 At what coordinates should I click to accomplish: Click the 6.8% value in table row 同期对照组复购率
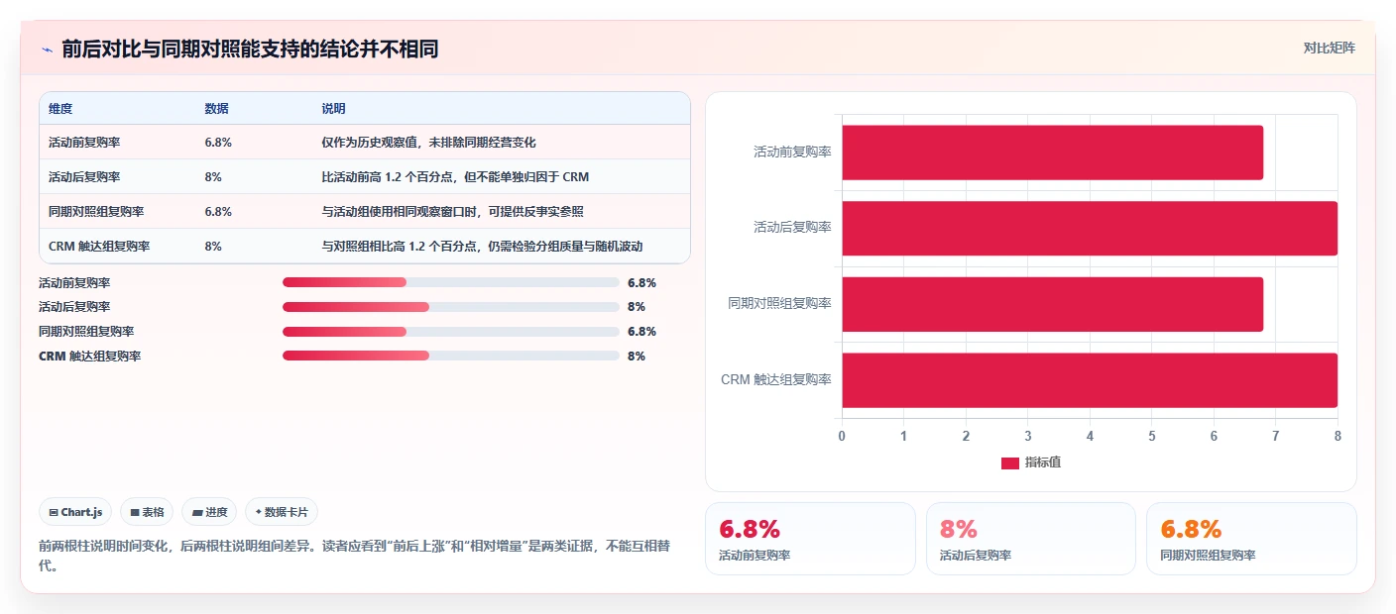(218, 212)
